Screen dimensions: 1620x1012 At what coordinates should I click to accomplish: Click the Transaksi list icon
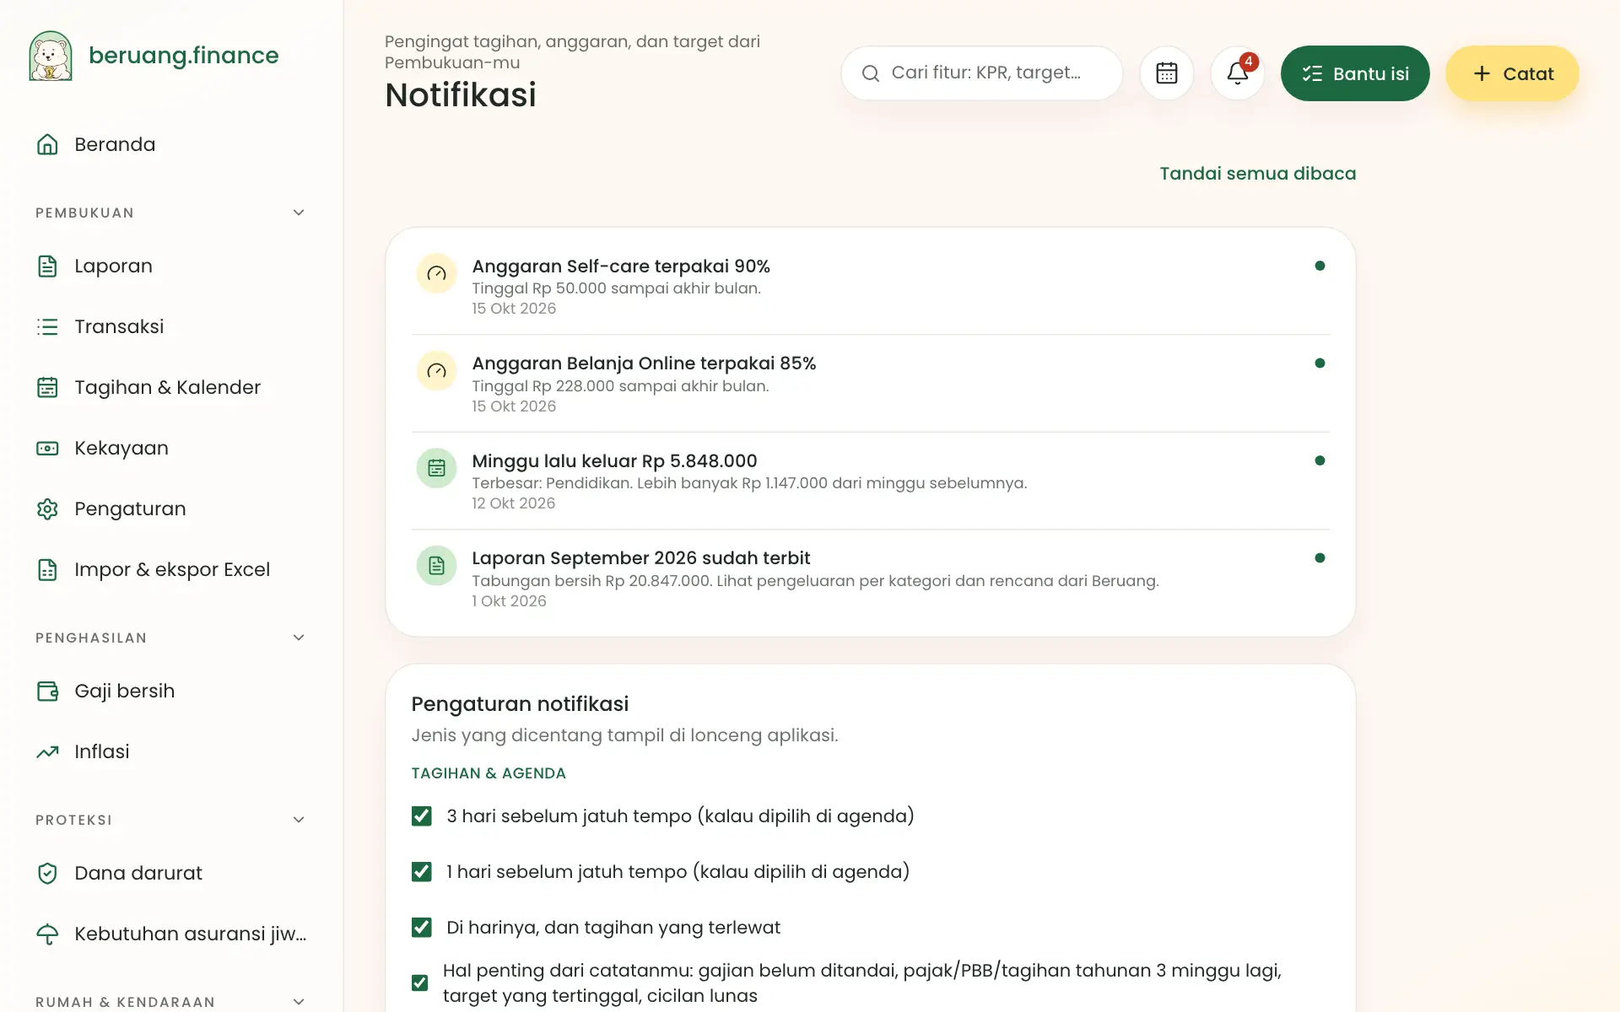(47, 326)
